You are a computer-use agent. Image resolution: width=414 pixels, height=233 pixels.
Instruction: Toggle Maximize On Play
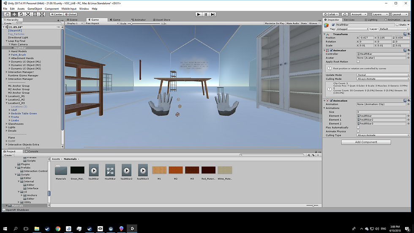pos(275,23)
